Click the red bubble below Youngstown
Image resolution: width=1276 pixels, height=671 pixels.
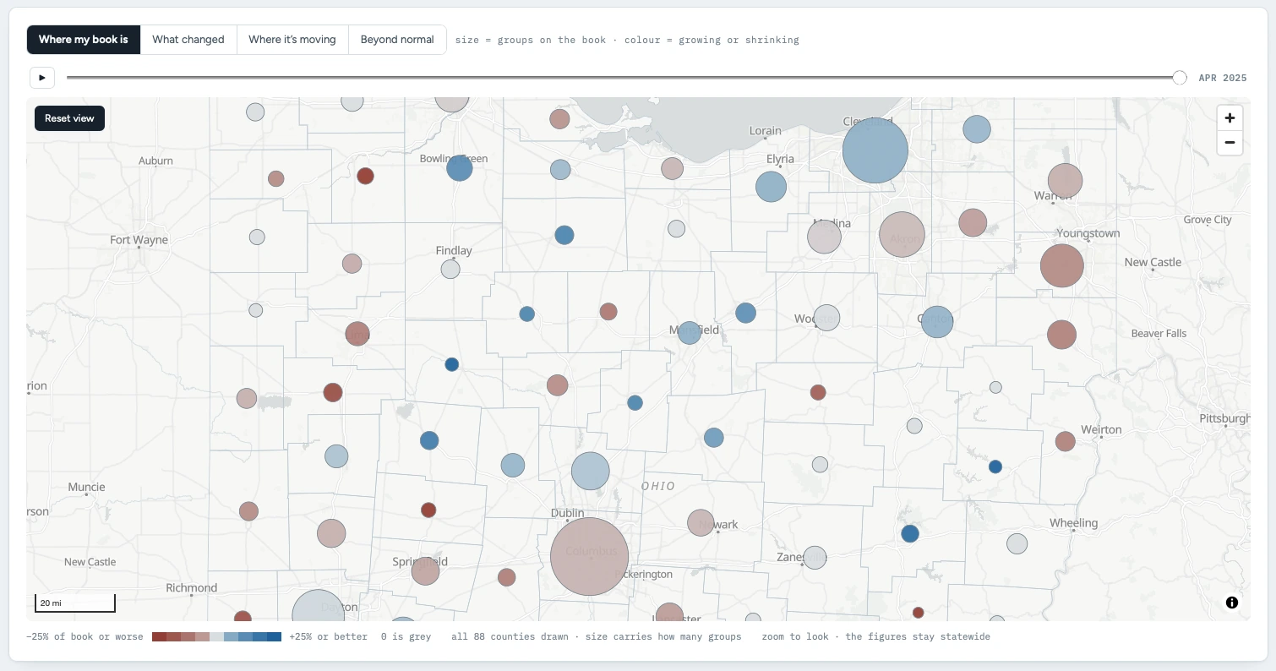point(1061,265)
